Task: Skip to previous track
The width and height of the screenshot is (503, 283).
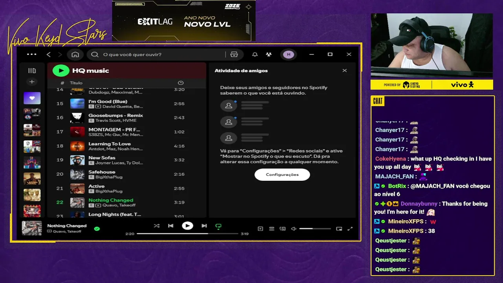Action: [x=171, y=226]
